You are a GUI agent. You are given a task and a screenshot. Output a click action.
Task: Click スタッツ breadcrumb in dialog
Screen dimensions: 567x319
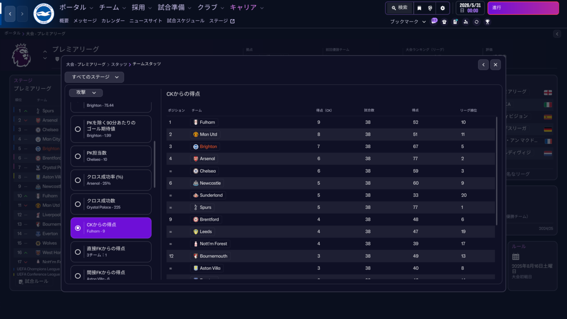119,64
